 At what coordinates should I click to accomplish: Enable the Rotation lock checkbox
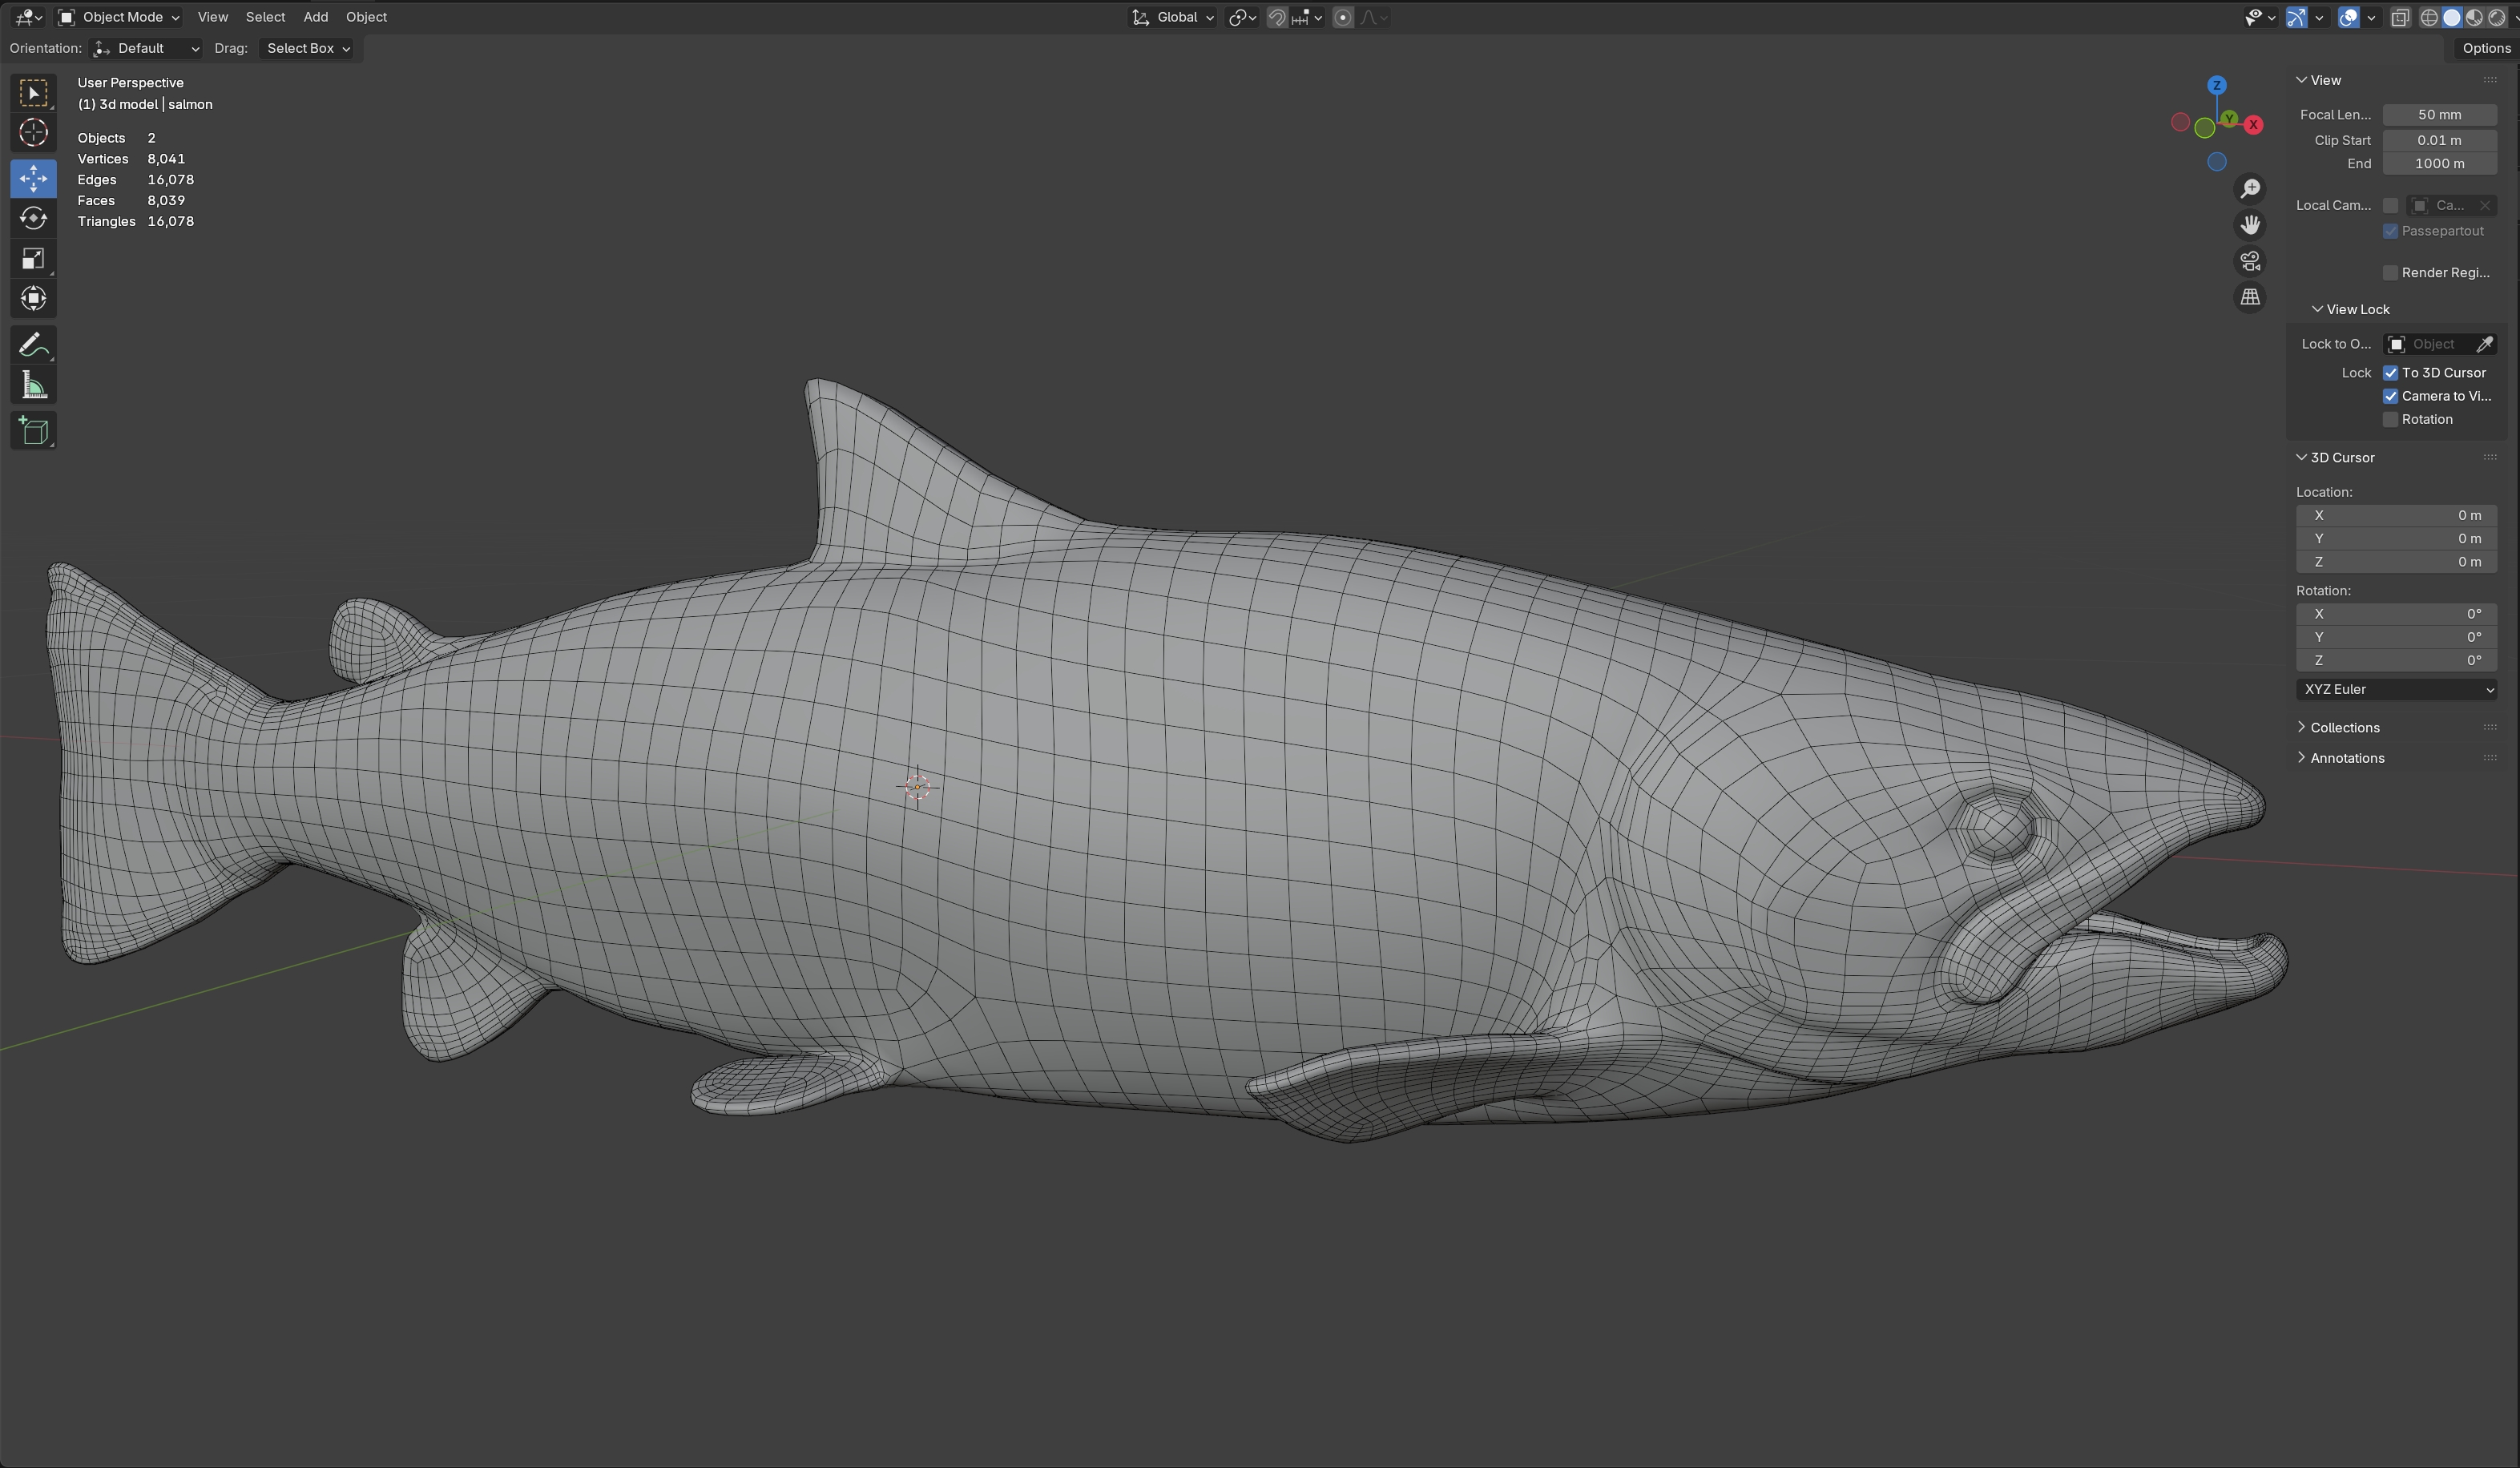pos(2391,420)
